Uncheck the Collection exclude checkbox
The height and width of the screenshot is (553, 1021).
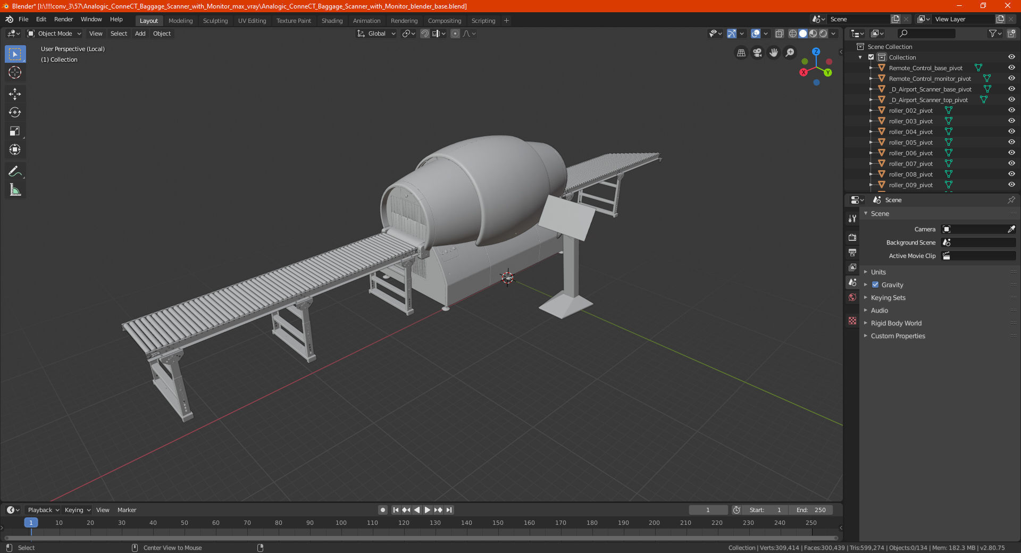pyautogui.click(x=871, y=57)
